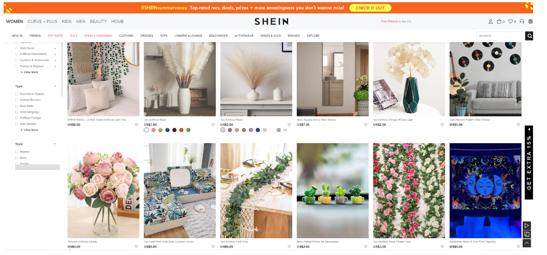547x255 pixels.
Task: Click the search magnifier button
Action: [529, 36]
